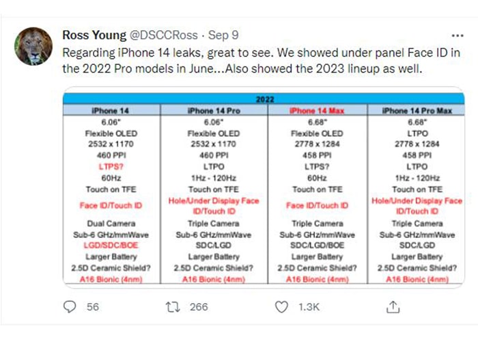
Task: Click the red LTPS? text under iPhone 14
Action: [111, 167]
